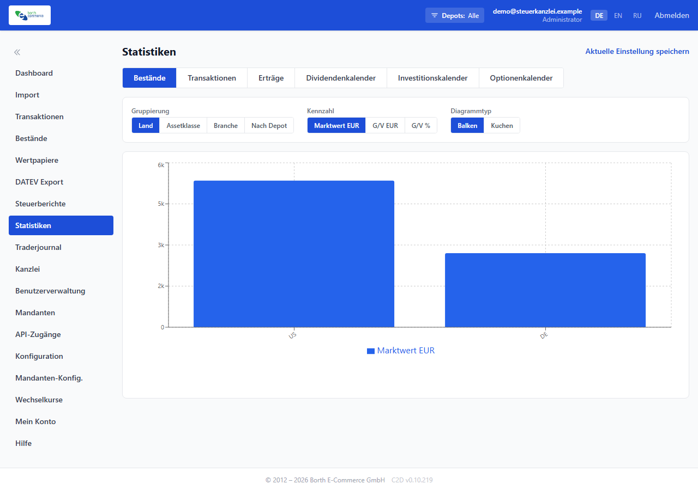Open Transaktionen in sidebar
Image resolution: width=698 pixels, height=490 pixels.
(61, 117)
